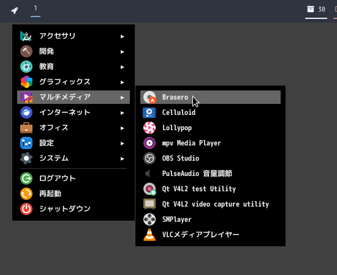Screen dimensions: 337x275
Task: Click the システム gear icon
Action: point(26,158)
